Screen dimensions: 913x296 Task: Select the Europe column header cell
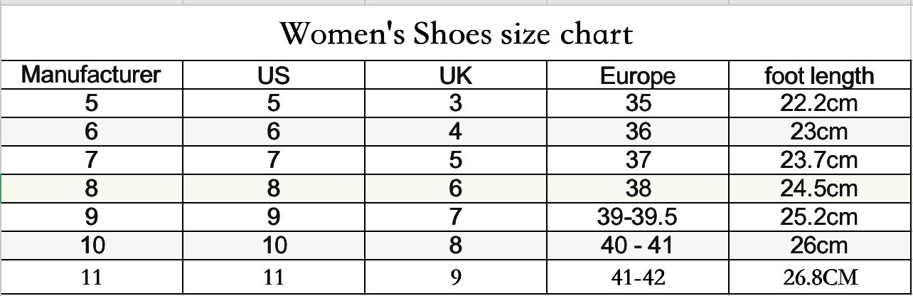tap(638, 75)
